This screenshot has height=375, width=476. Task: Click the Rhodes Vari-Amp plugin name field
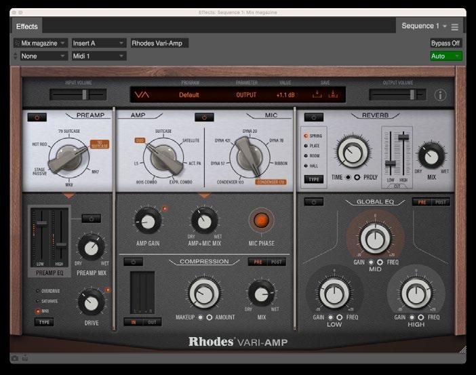click(159, 43)
